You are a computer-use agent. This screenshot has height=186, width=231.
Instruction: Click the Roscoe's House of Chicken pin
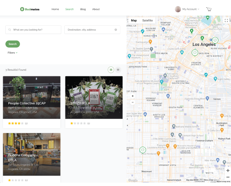pos(175,146)
